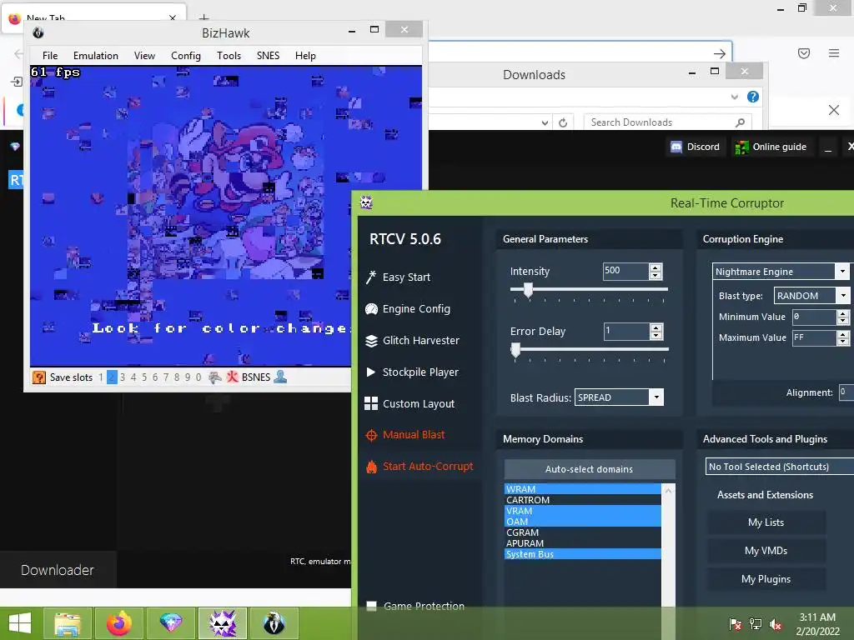
Task: Open Engine Config in RTCV sidebar
Action: pyautogui.click(x=408, y=308)
